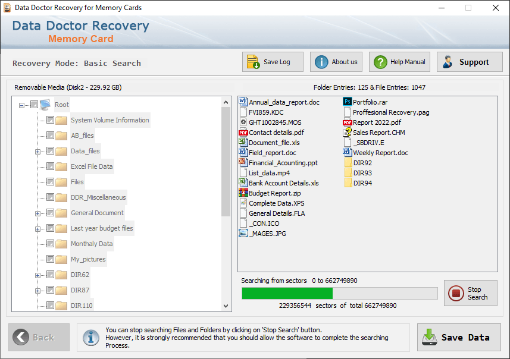Click the Support button
The image size is (510, 359).
tap(470, 62)
